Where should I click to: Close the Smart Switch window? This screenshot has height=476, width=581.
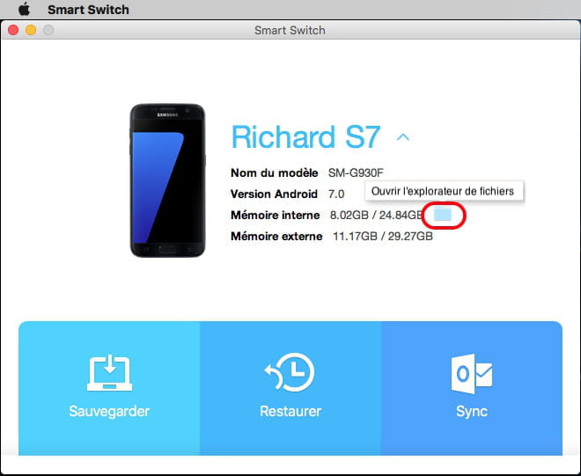click(13, 30)
